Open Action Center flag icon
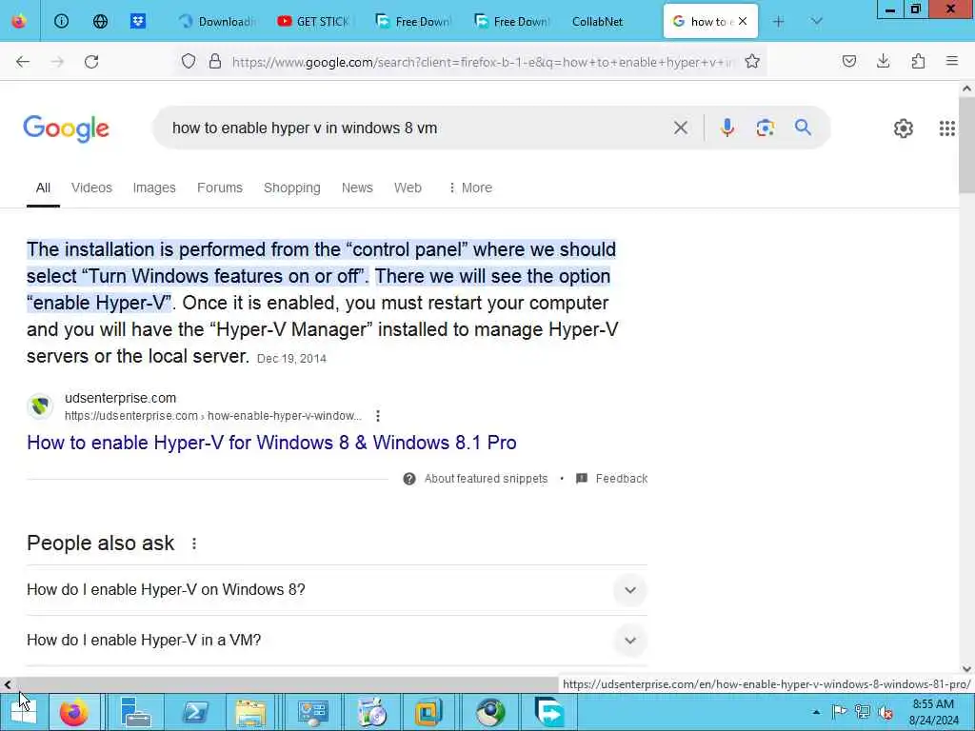This screenshot has height=731, width=975. point(840,712)
